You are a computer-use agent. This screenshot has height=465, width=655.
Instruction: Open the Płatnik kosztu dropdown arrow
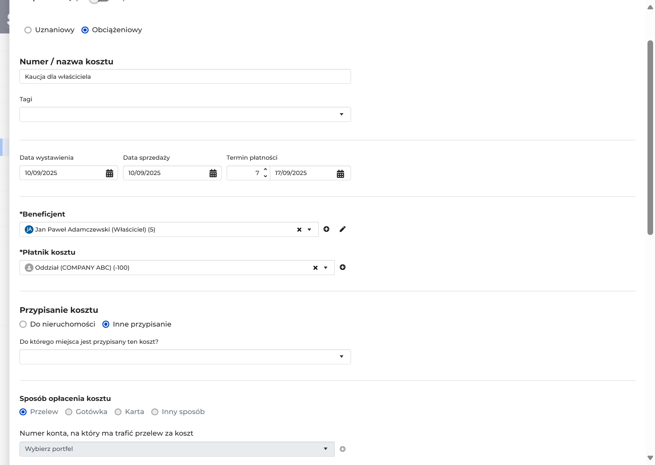(x=326, y=268)
